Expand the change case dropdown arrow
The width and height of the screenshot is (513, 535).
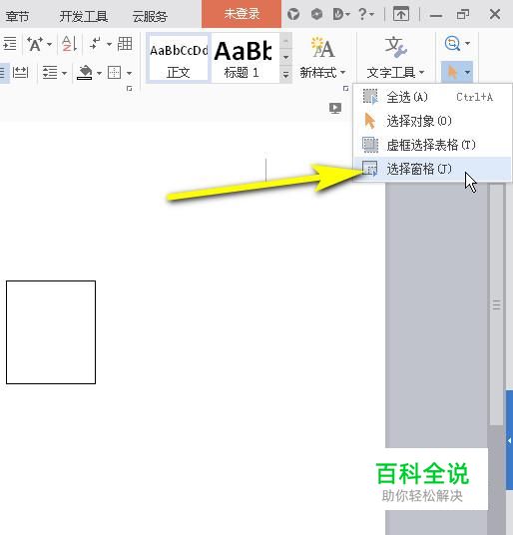pos(49,44)
